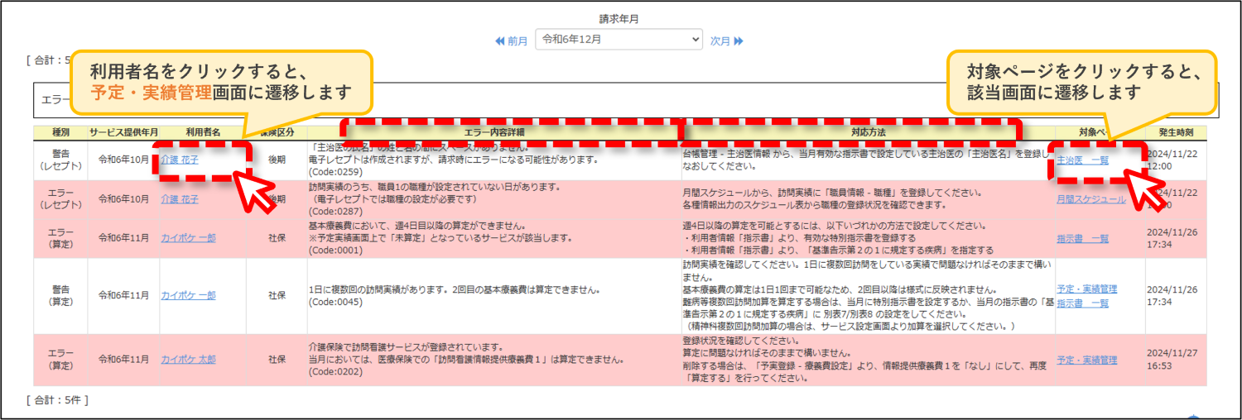This screenshot has width=1242, height=420.
Task: Open the 月間スケジュール link
Action: click(1090, 199)
